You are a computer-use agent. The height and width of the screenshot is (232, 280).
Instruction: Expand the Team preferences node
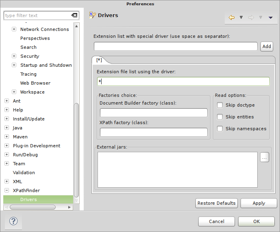pyautogui.click(x=7, y=163)
